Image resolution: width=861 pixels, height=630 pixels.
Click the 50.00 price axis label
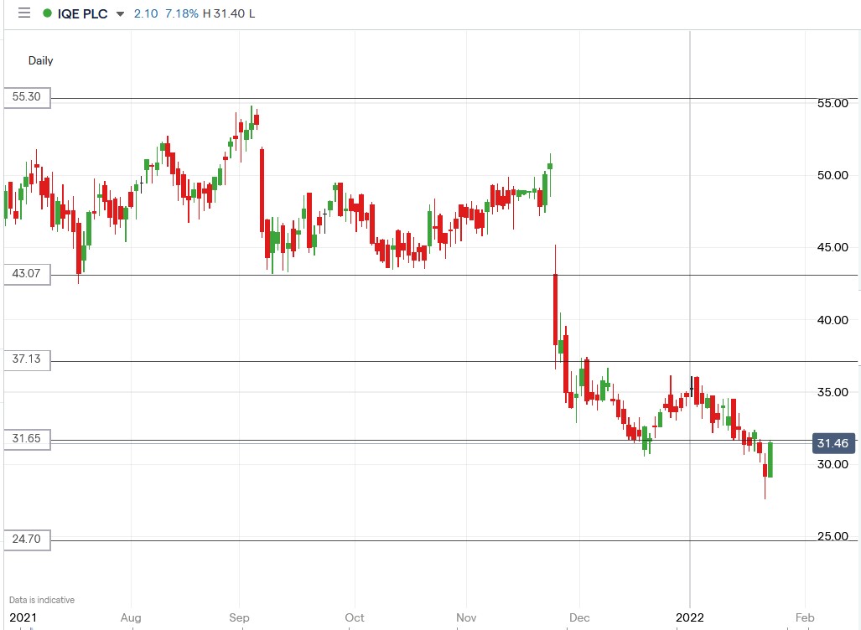pyautogui.click(x=831, y=176)
